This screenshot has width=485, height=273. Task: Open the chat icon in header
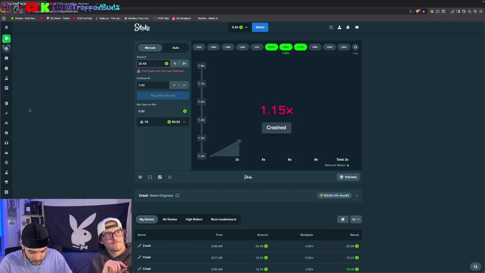[357, 27]
